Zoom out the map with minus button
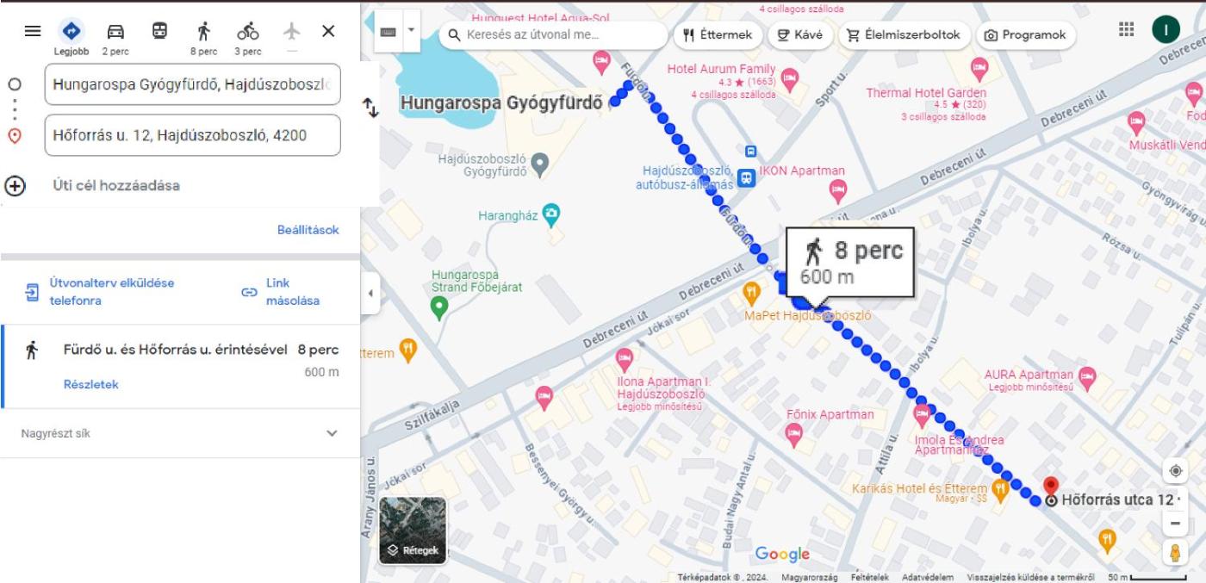The width and height of the screenshot is (1206, 583). pos(1175,523)
